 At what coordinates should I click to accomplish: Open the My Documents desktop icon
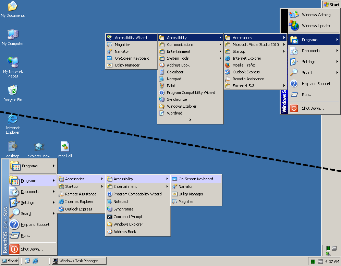(x=13, y=9)
